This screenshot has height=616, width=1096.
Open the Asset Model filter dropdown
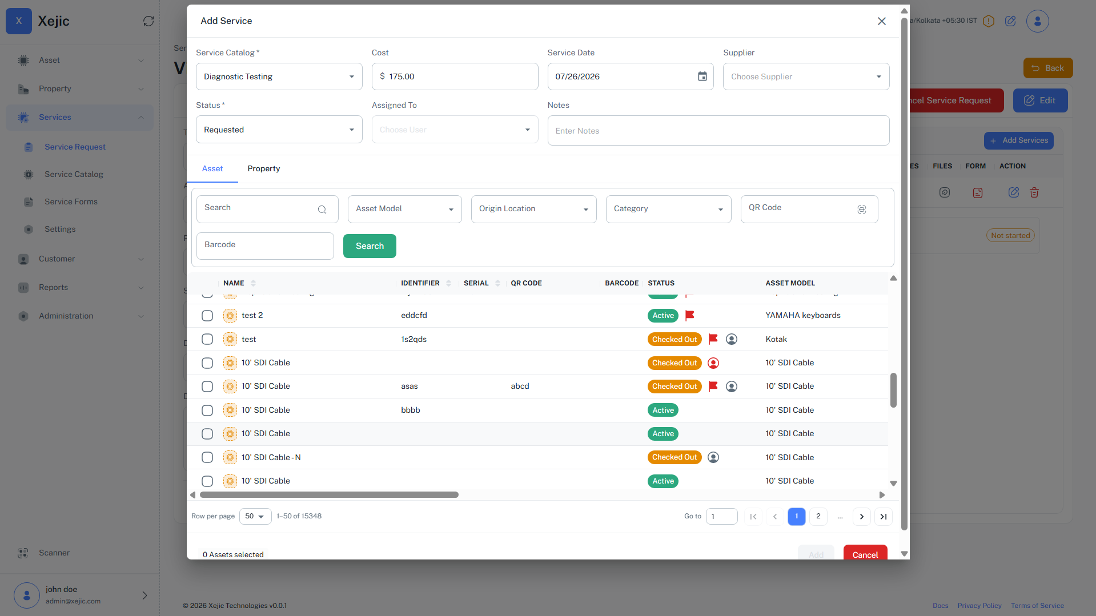coord(404,209)
